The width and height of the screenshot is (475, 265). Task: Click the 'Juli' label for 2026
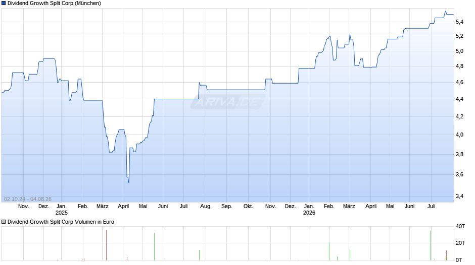pyautogui.click(x=431, y=207)
